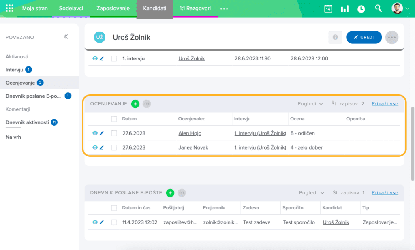The height and width of the screenshot is (250, 415).
Task: Open the Janez Novak evaluator link
Action: coord(193,147)
